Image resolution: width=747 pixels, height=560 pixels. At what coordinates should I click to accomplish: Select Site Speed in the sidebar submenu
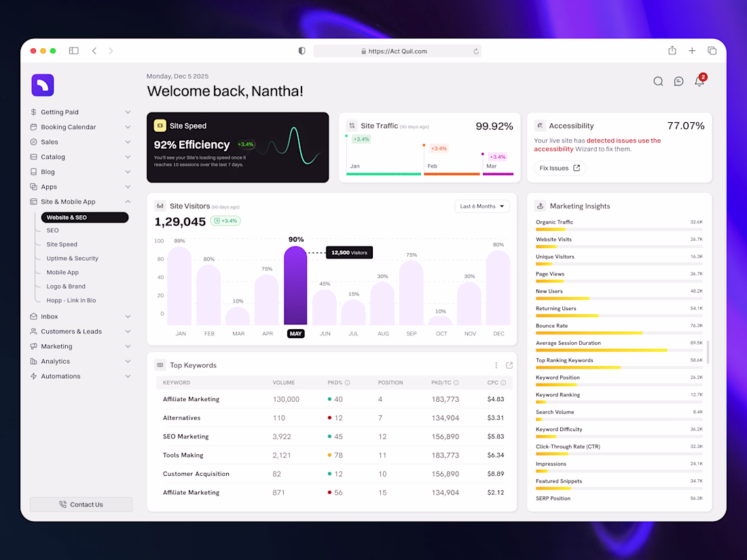click(x=61, y=244)
